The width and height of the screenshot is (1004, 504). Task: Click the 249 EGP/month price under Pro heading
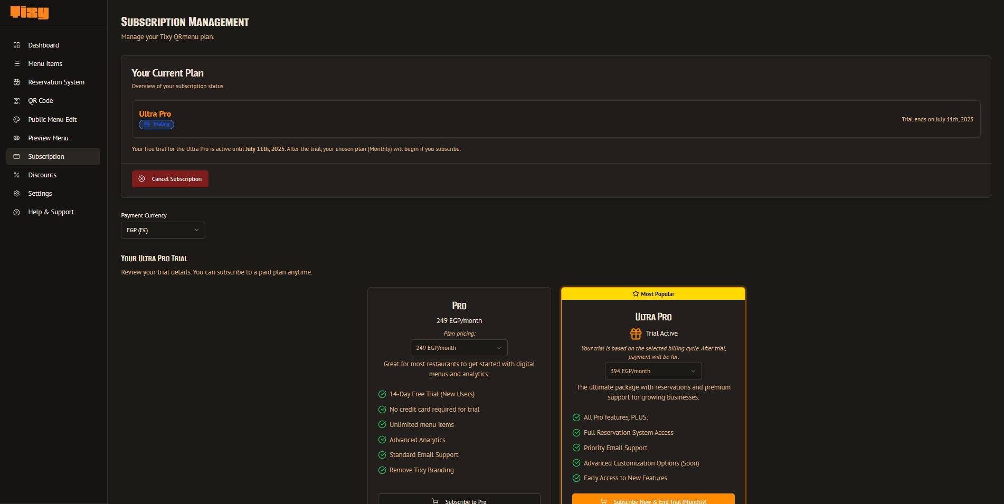coord(459,321)
